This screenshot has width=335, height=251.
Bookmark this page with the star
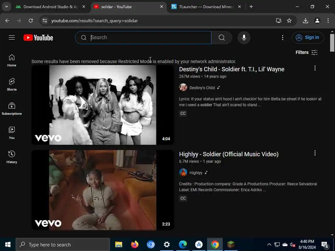click(x=289, y=21)
